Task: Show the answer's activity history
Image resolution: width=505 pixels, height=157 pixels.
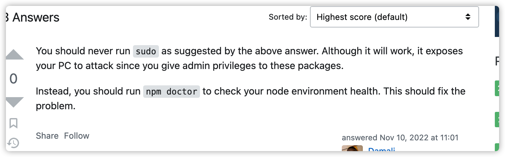Action: click(13, 143)
